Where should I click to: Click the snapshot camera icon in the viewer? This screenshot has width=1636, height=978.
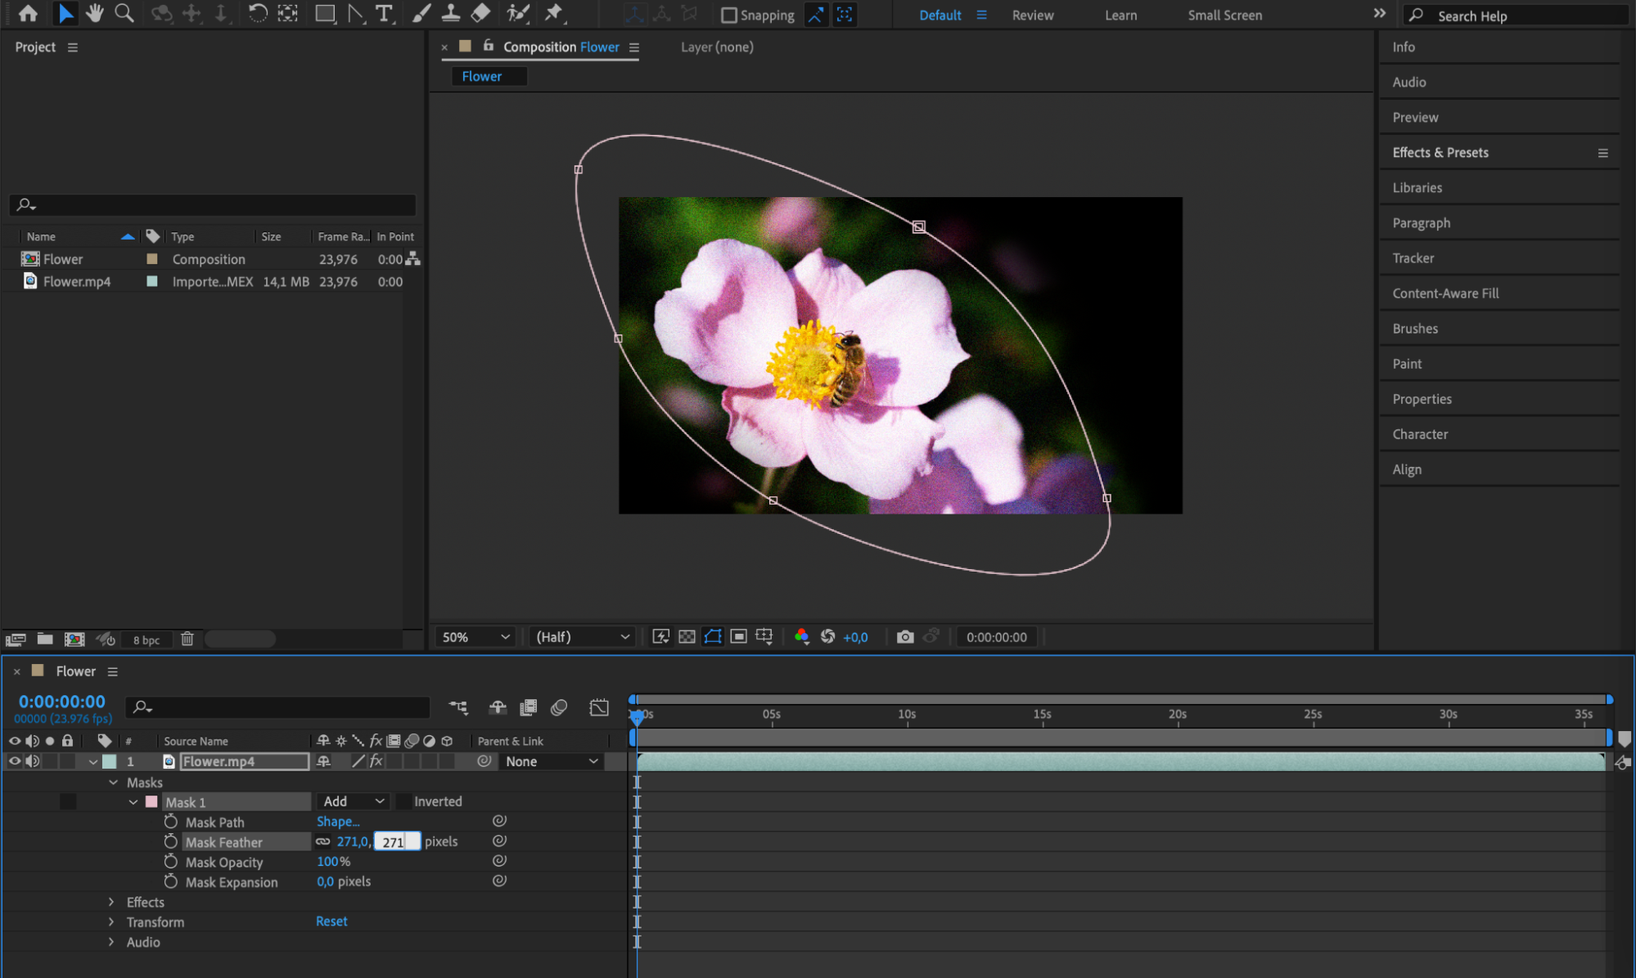[x=904, y=637]
